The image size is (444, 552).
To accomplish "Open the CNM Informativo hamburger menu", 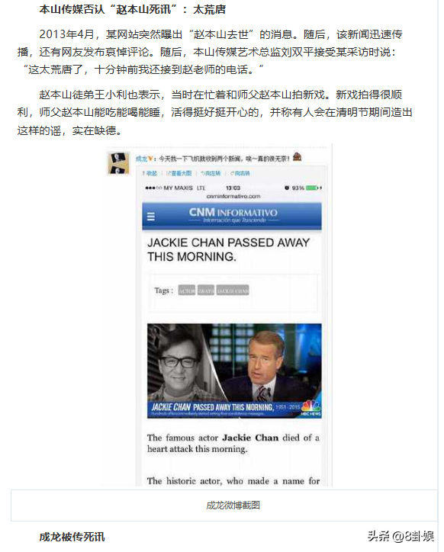I will coord(151,217).
